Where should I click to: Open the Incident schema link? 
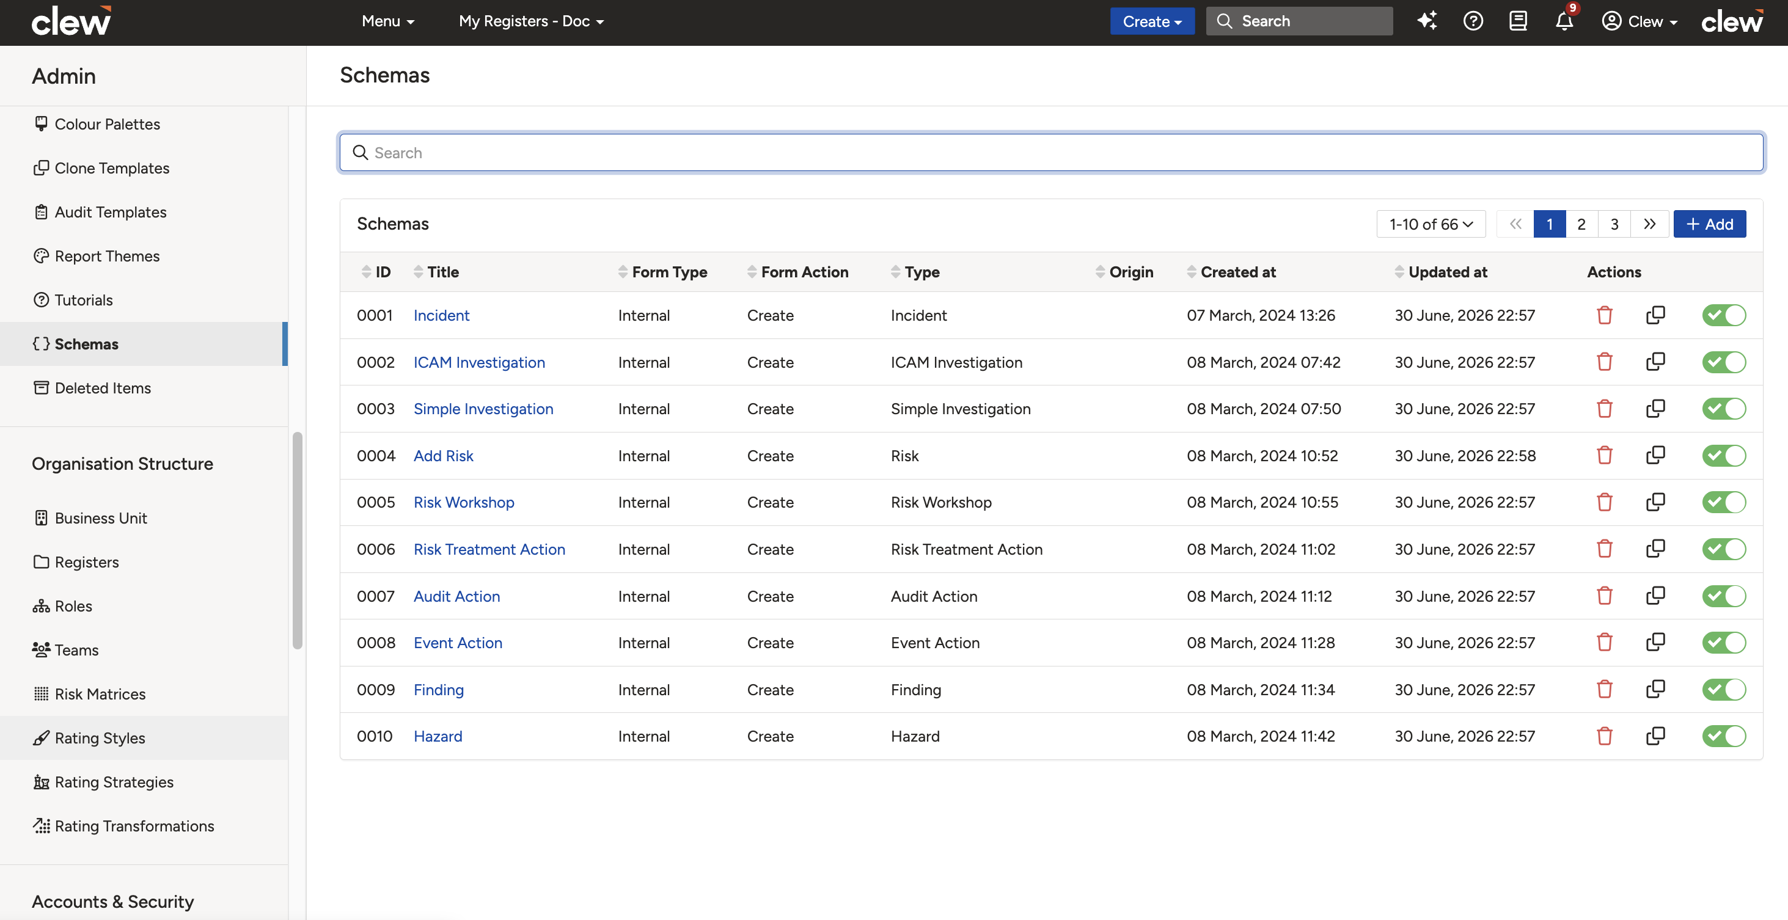coord(441,315)
